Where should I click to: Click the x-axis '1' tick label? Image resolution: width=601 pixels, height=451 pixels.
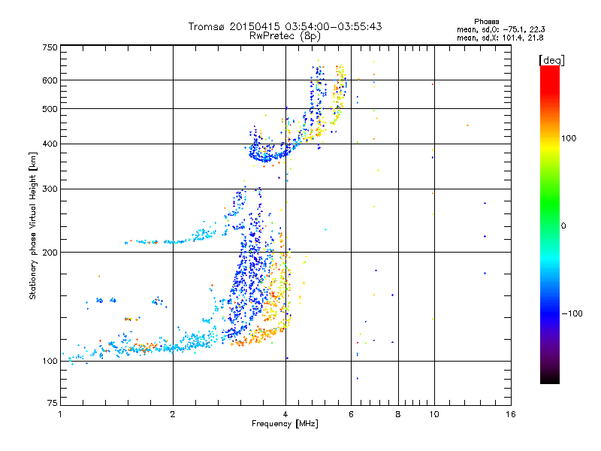tap(60, 414)
